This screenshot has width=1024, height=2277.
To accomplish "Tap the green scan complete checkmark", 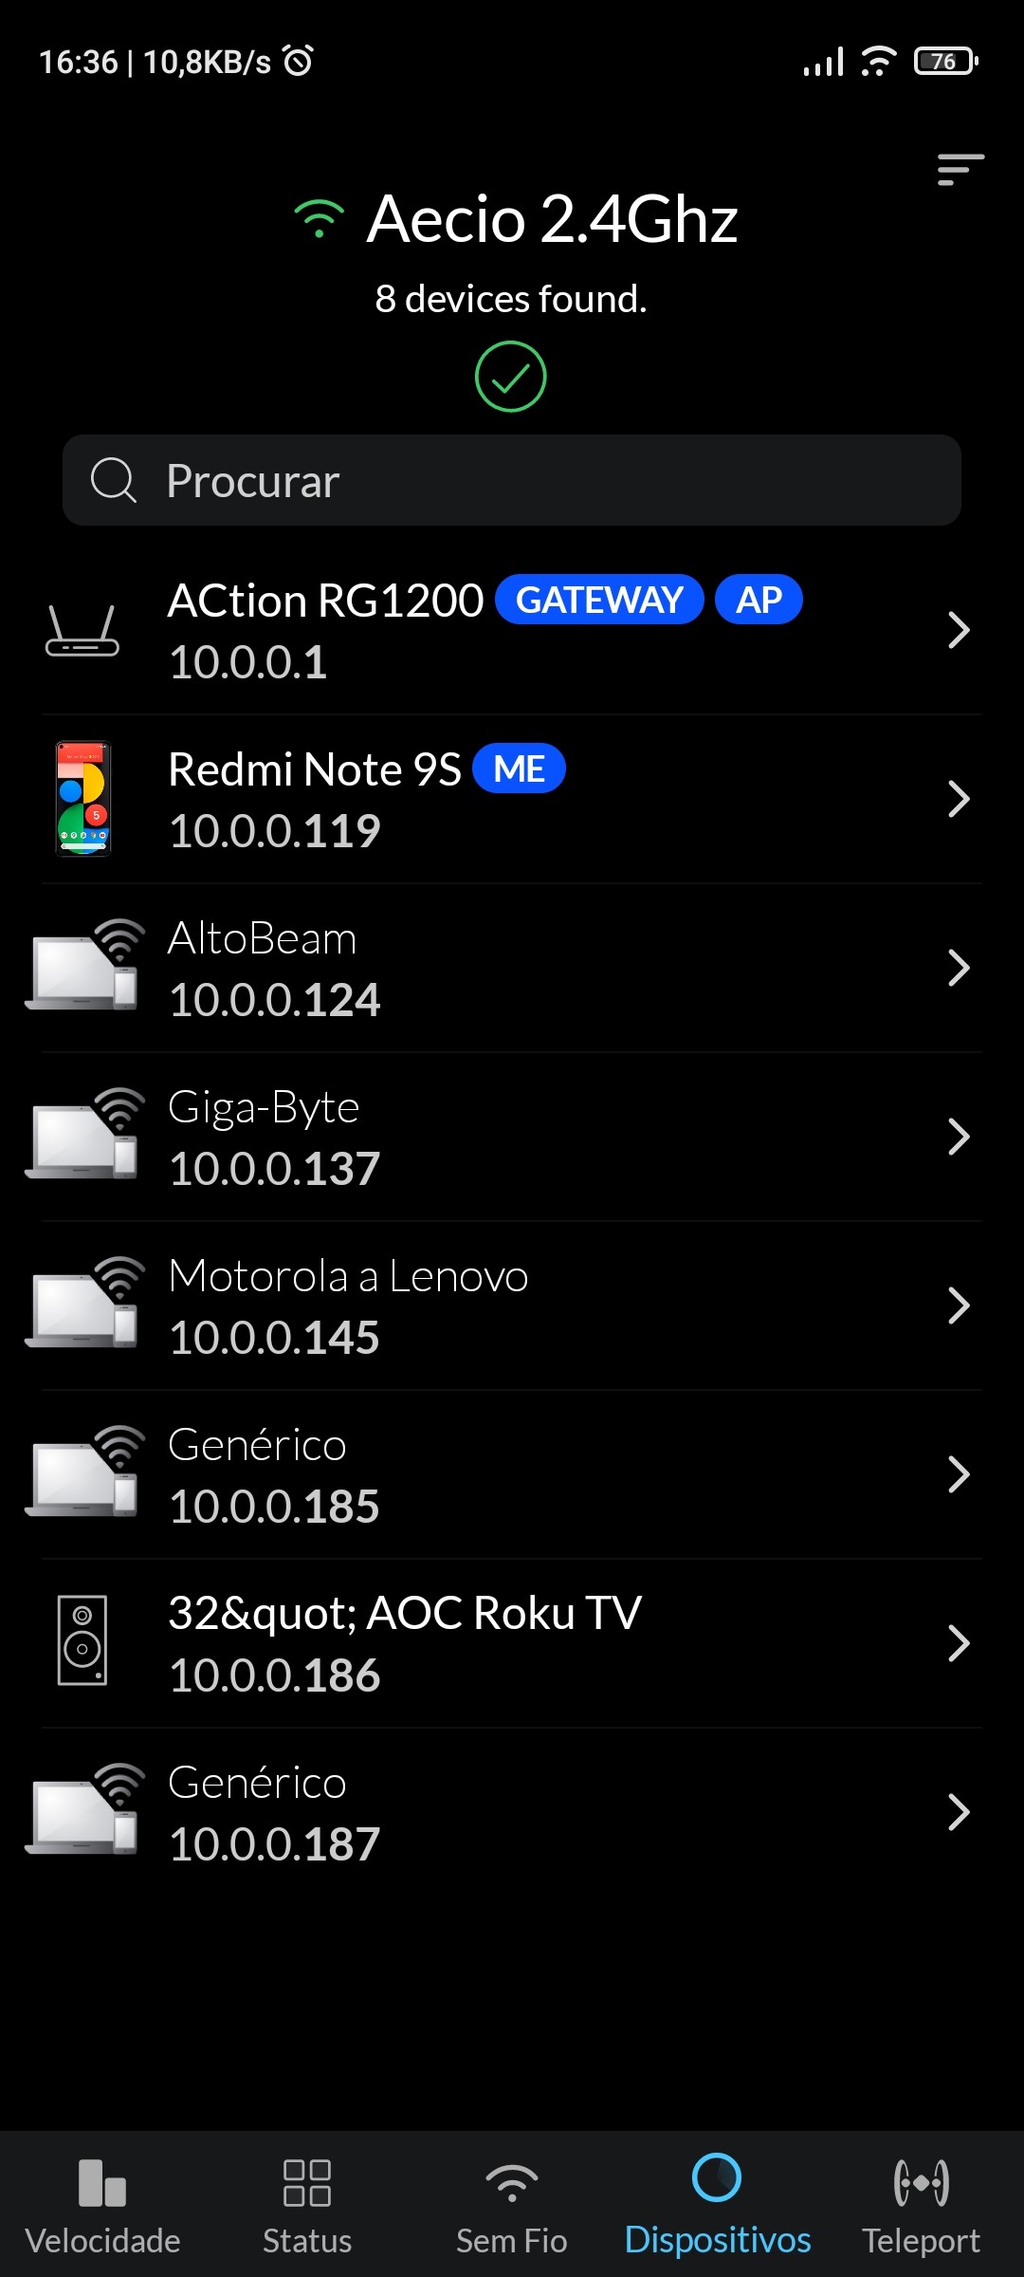I will [510, 377].
